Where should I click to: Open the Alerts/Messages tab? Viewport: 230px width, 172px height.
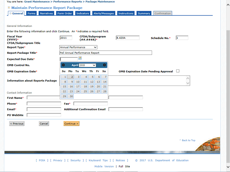[104, 13]
